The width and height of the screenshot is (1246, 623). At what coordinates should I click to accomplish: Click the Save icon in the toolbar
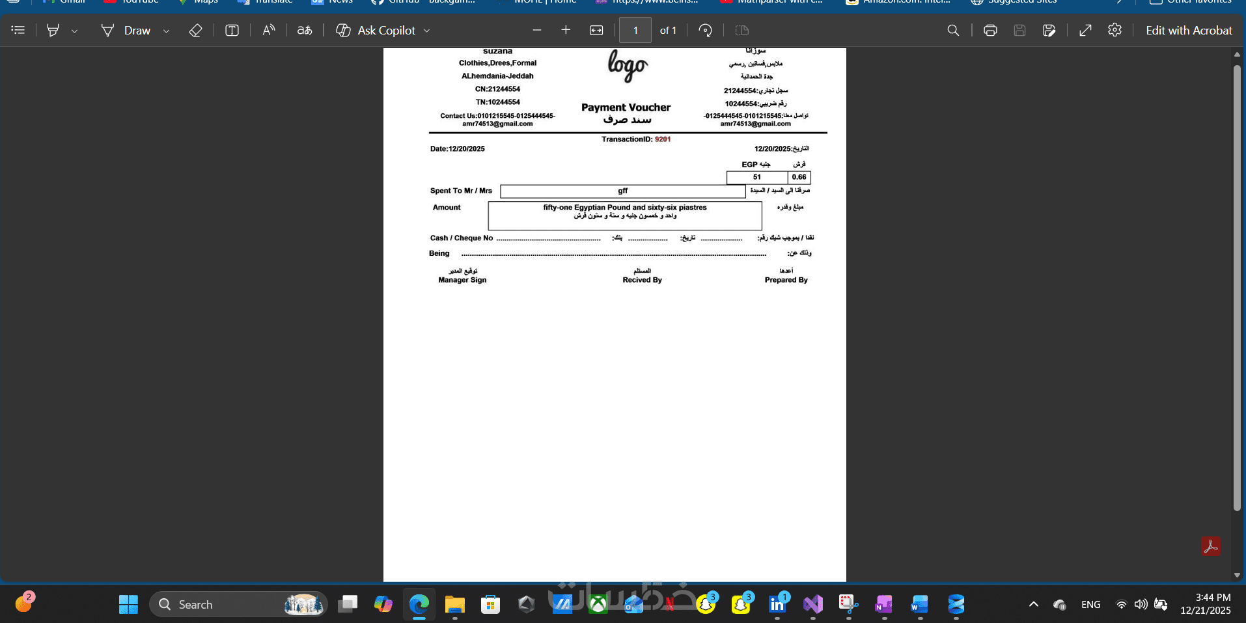pyautogui.click(x=1019, y=30)
